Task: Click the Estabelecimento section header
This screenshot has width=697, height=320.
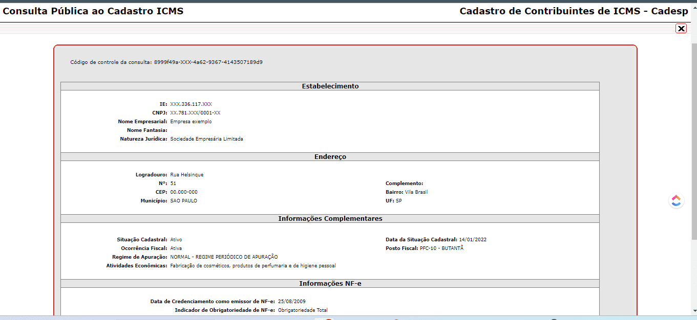Action: [330, 86]
